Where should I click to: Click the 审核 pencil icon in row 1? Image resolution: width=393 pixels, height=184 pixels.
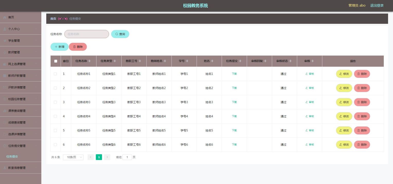[307, 74]
